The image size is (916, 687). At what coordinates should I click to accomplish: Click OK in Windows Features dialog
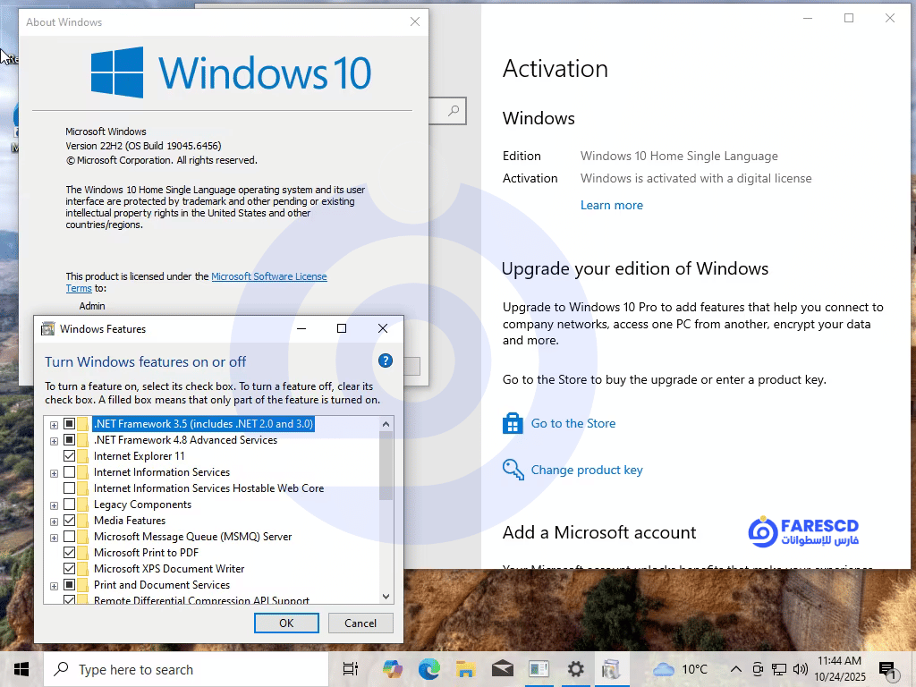pyautogui.click(x=286, y=623)
